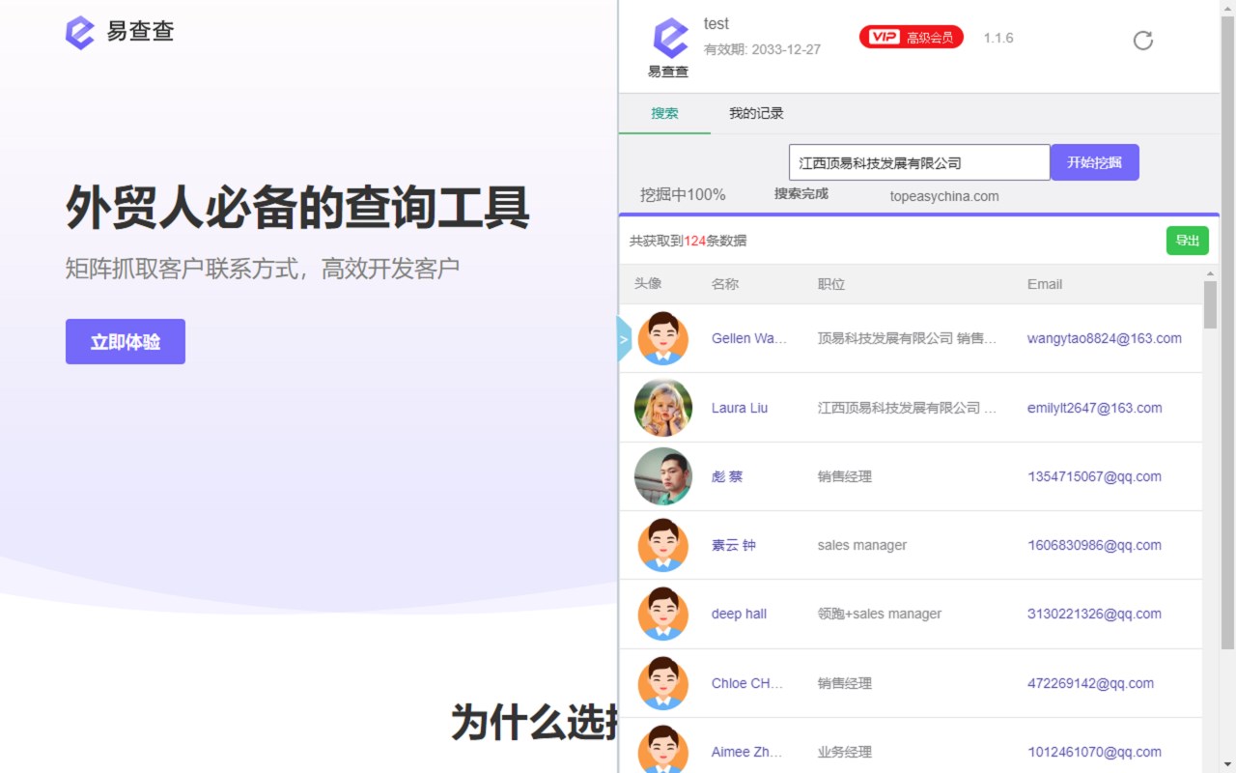Click the headline 外贸人必备的查询工具
1236x773 pixels.
click(x=297, y=207)
